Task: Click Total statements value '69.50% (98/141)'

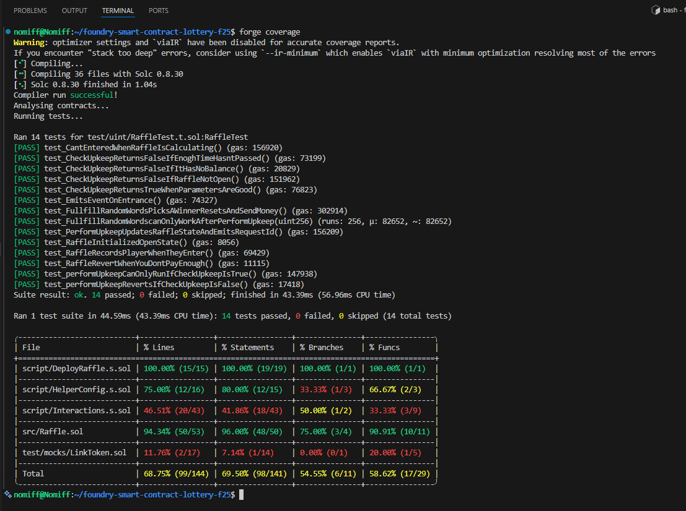Action: [254, 473]
